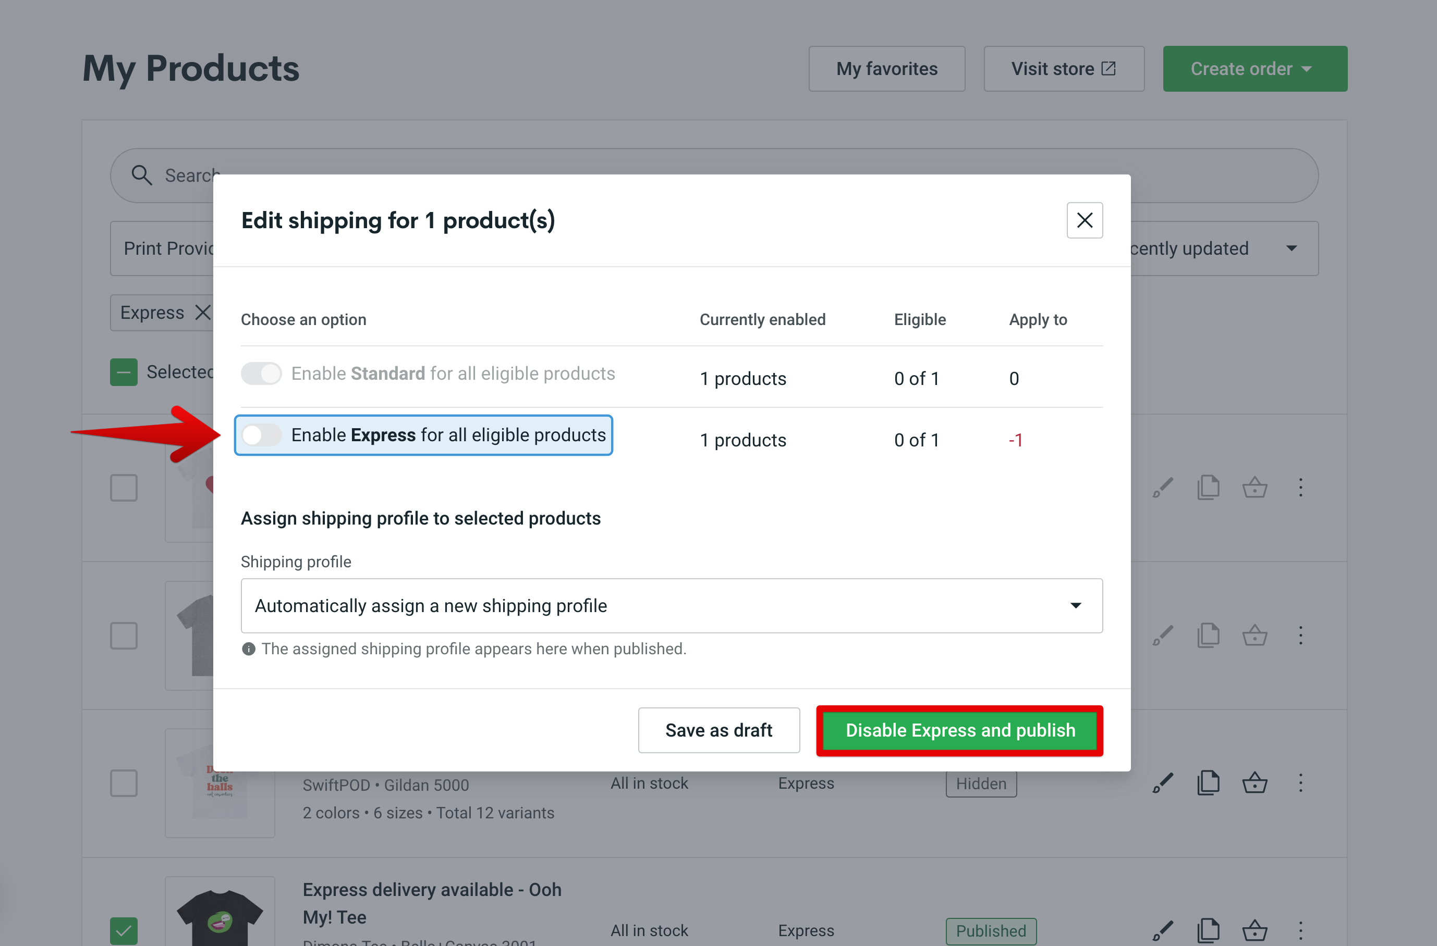Viewport: 1437px width, 946px height.
Task: Click the Express filter close icon
Action: 207,309
